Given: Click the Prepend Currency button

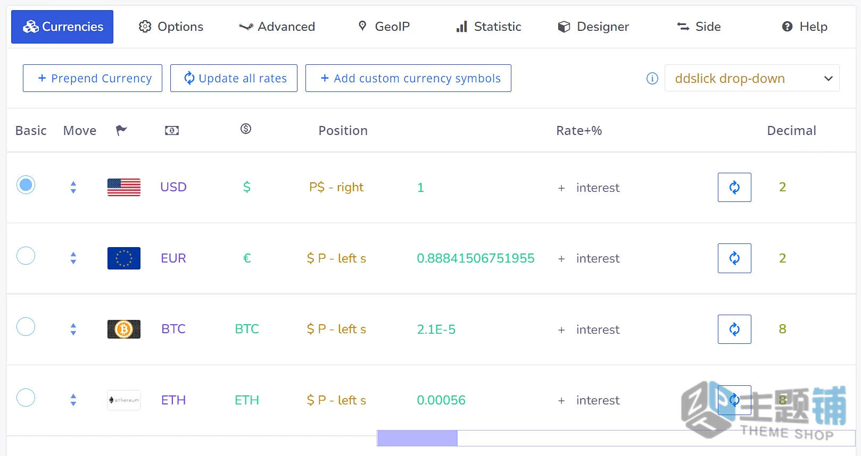Looking at the screenshot, I should 93,78.
